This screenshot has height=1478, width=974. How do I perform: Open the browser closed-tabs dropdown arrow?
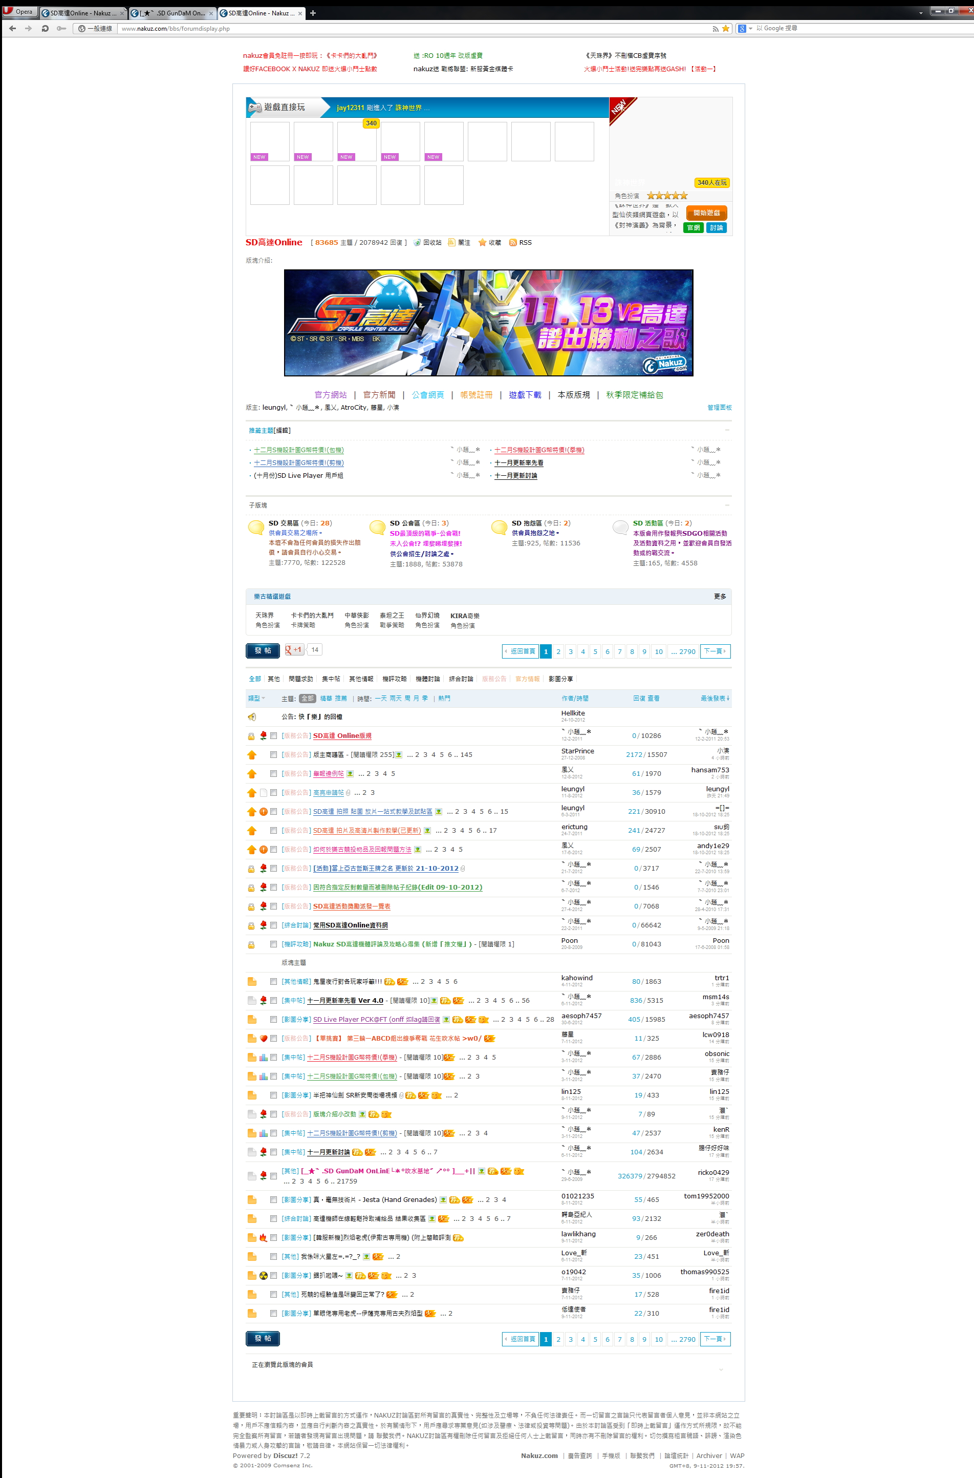click(x=921, y=12)
